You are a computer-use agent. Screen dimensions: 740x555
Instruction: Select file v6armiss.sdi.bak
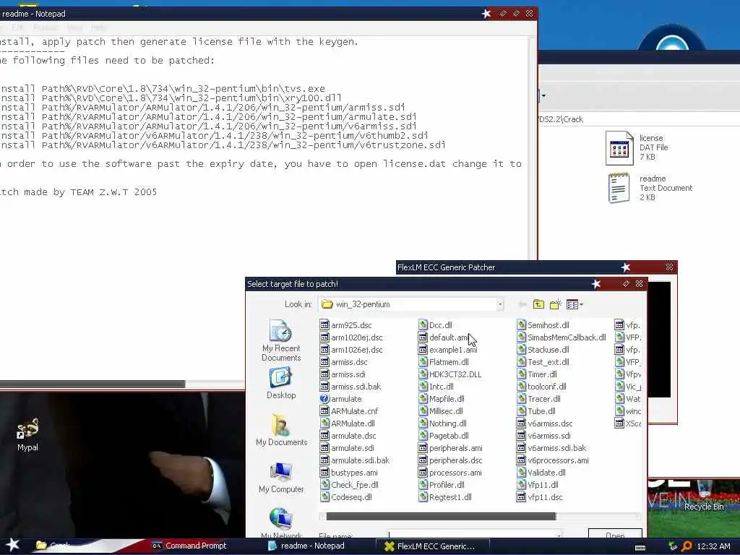(x=551, y=448)
